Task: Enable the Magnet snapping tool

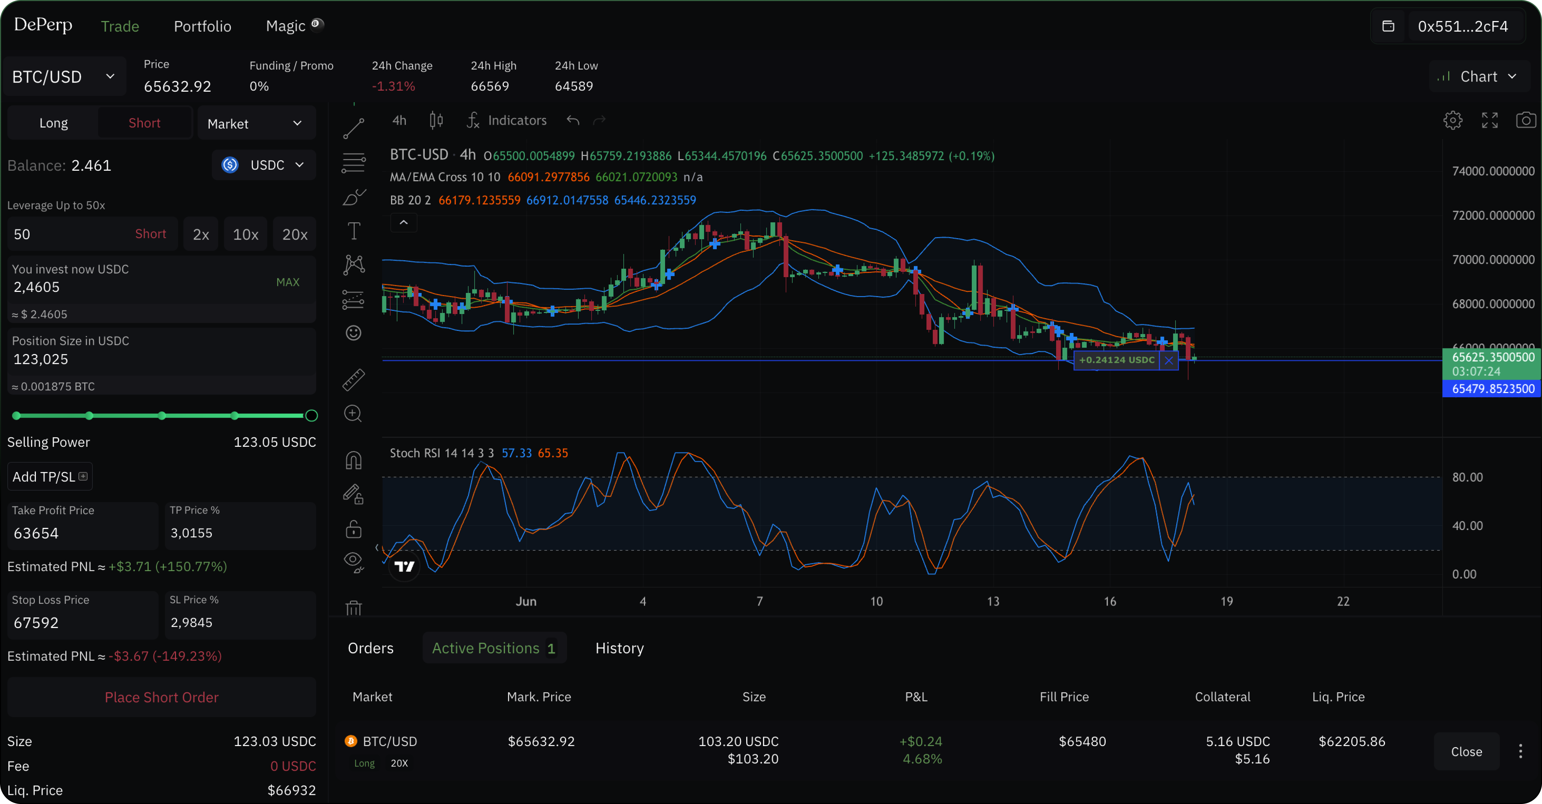Action: pyautogui.click(x=354, y=460)
